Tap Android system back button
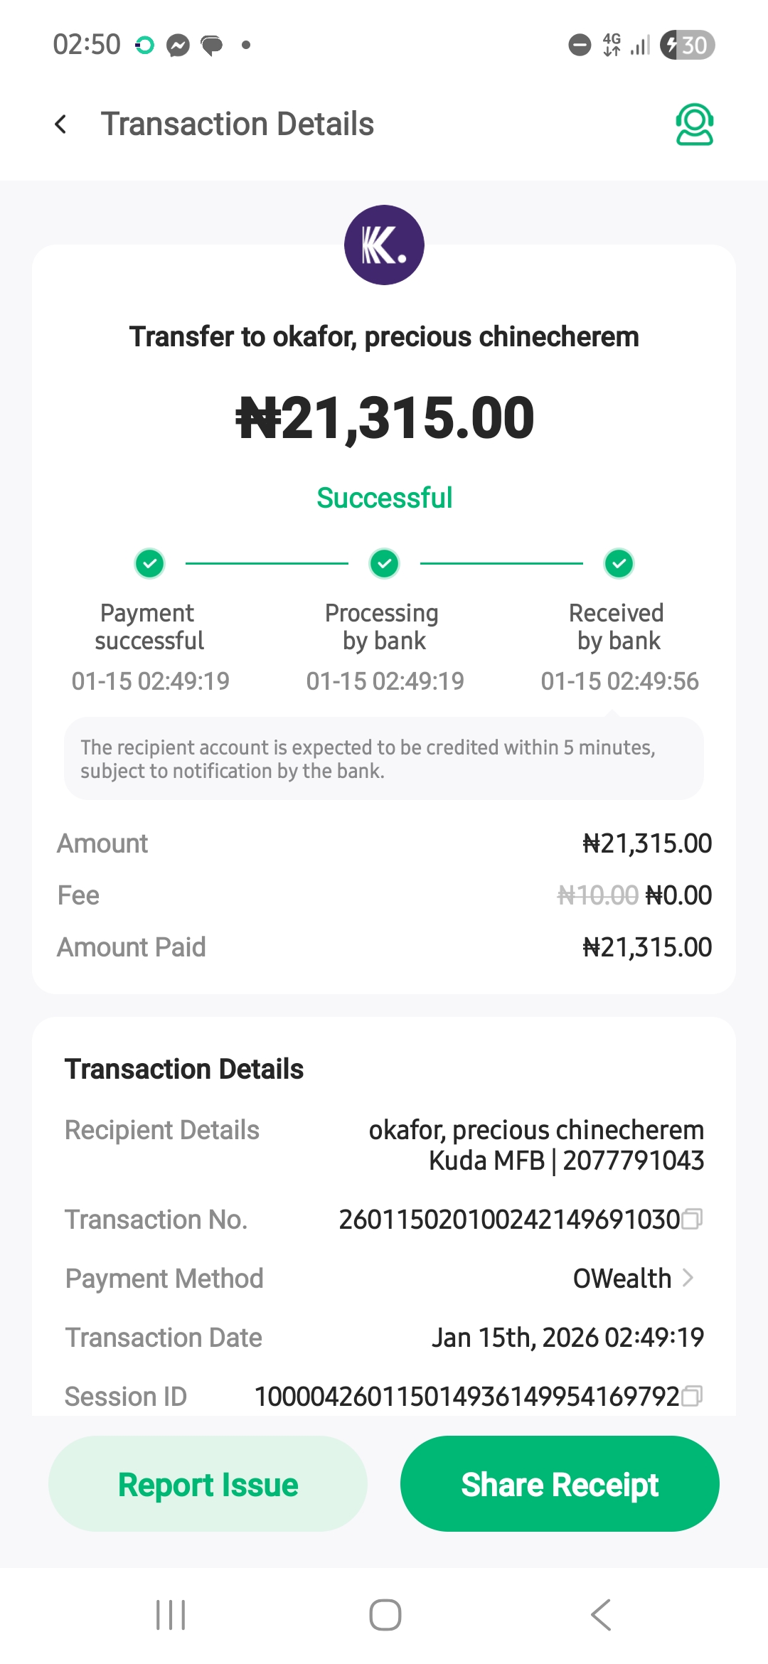Viewport: 768px width, 1664px height. point(601,1614)
